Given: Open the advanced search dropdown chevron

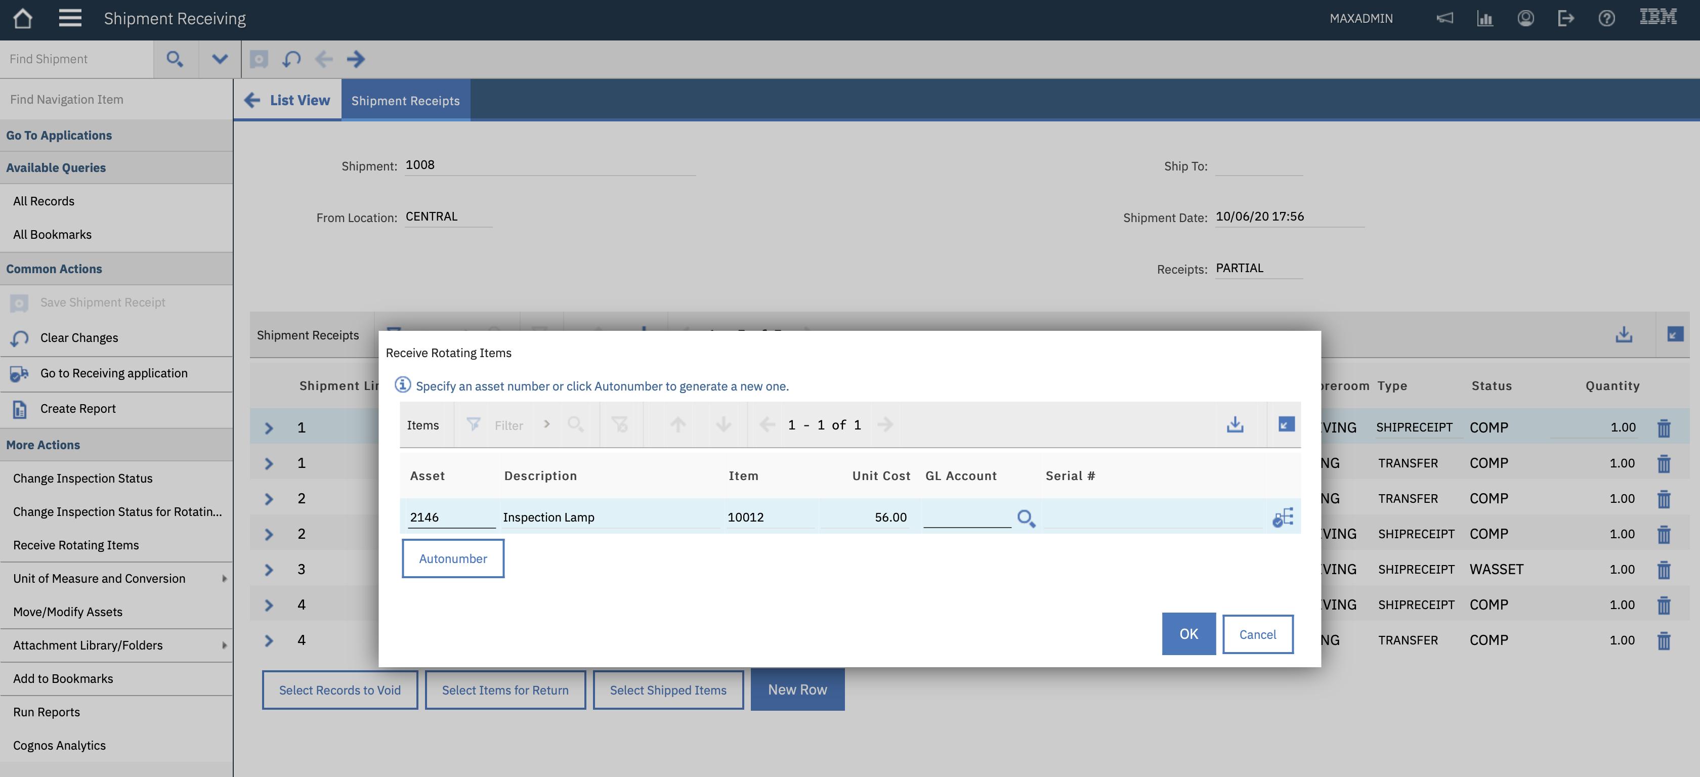Looking at the screenshot, I should point(219,59).
